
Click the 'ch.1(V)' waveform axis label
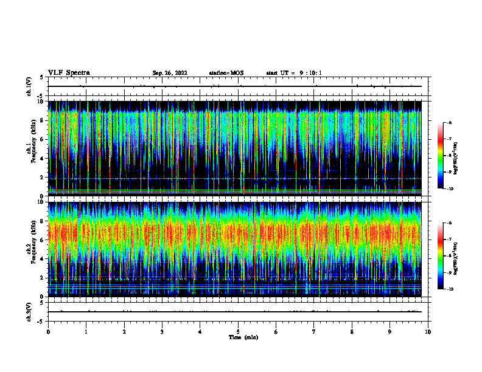coord(29,86)
